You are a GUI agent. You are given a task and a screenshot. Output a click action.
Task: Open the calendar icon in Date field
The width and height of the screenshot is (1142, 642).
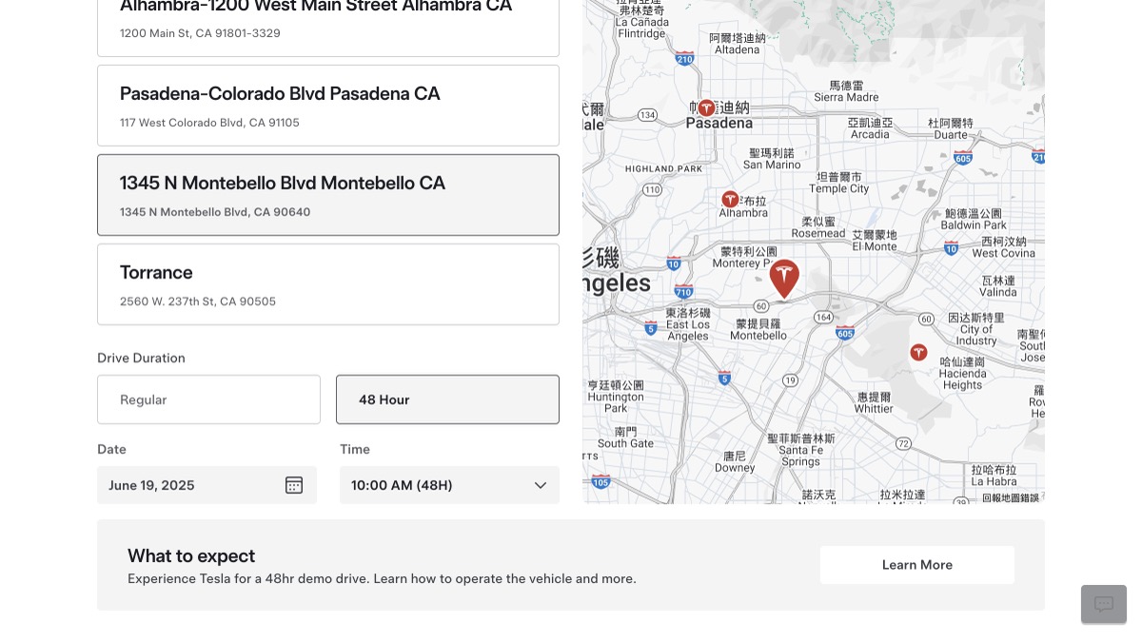(x=294, y=485)
